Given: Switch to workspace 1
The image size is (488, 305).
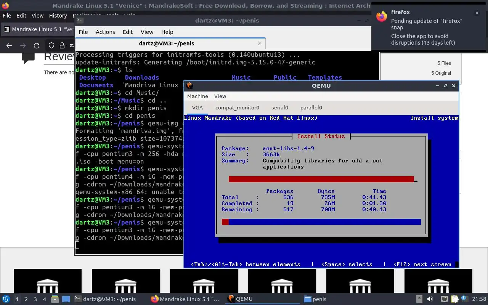Looking at the screenshot, I should pyautogui.click(x=17, y=299).
